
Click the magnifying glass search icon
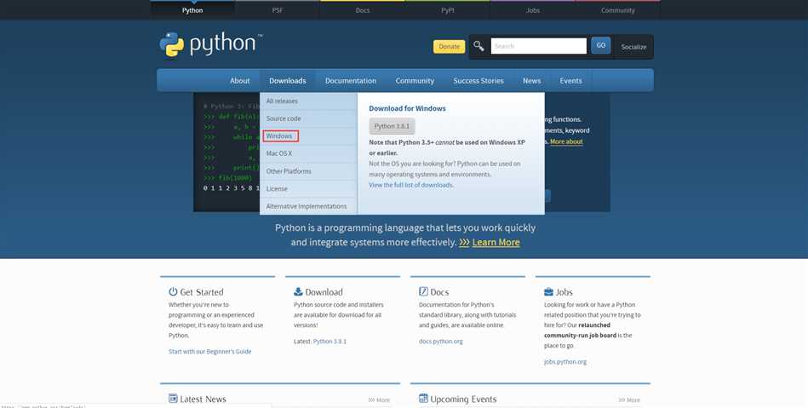click(x=478, y=46)
